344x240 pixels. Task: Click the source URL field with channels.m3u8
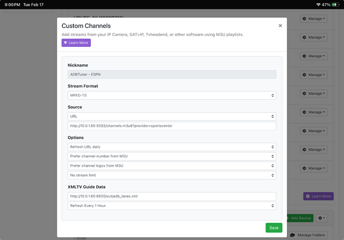tap(172, 126)
